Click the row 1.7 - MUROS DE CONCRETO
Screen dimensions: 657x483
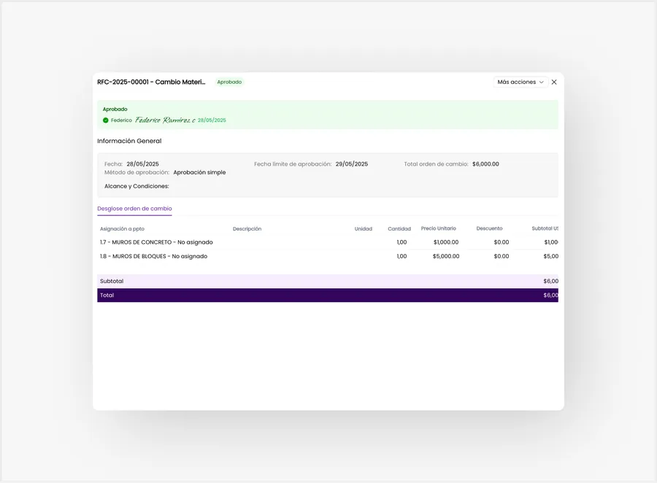328,242
